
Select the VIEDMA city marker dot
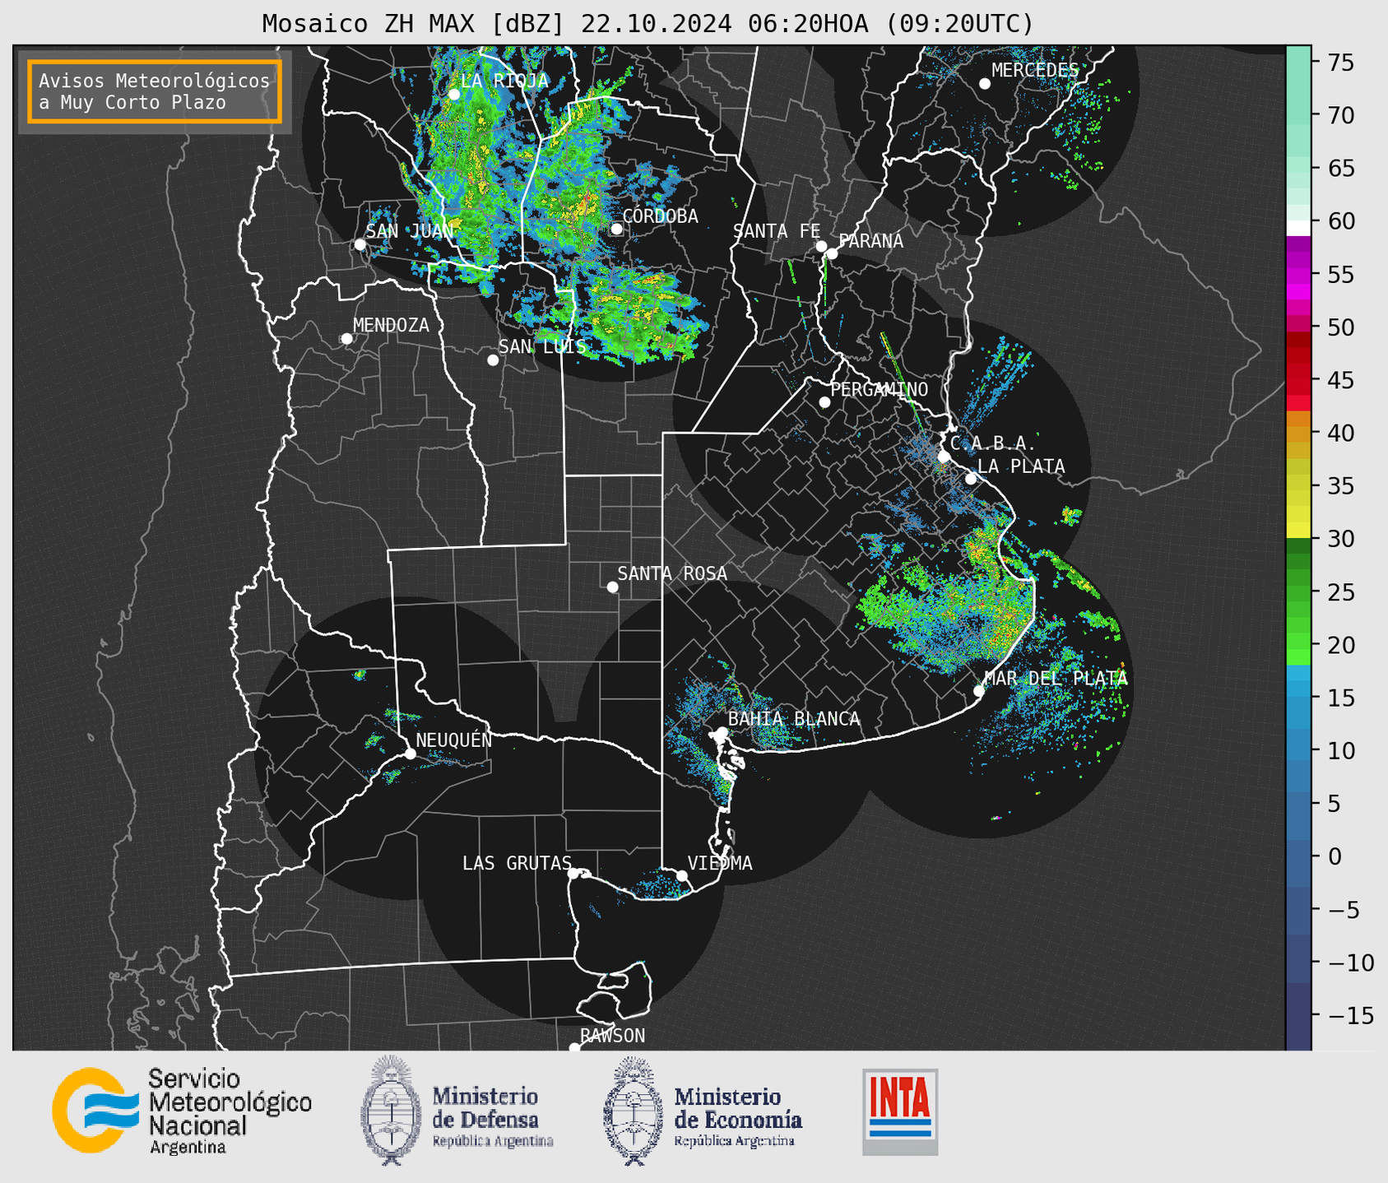682,875
